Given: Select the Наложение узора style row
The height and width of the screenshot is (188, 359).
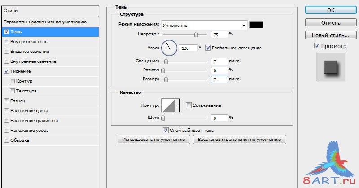Looking at the screenshot, I should (50, 130).
